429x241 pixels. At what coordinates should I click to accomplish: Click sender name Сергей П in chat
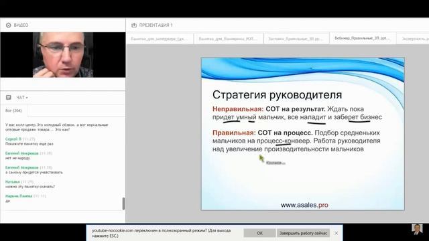point(13,139)
